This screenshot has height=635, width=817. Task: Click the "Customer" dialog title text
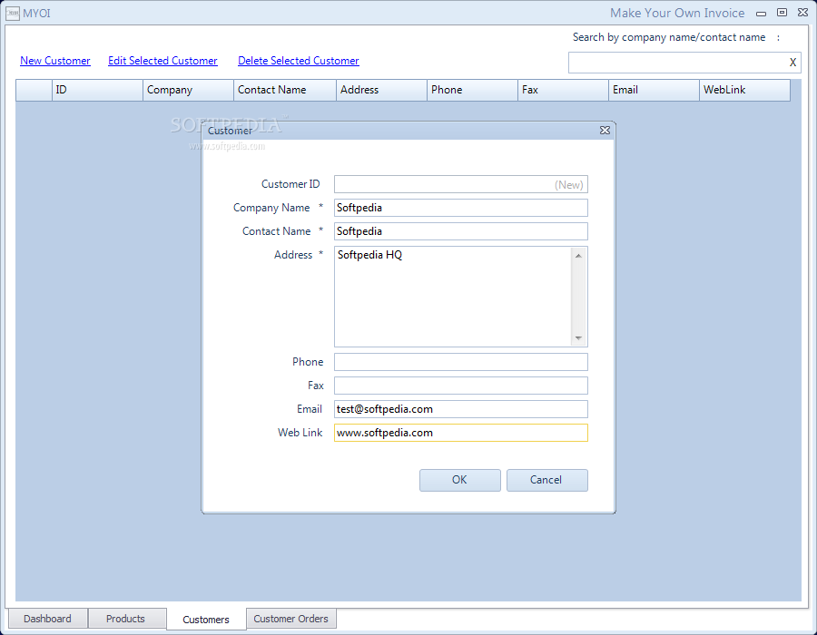(230, 131)
